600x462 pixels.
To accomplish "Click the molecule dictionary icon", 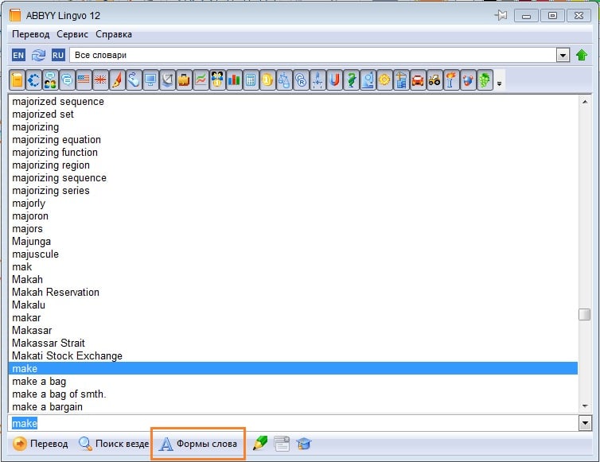I will [468, 80].
